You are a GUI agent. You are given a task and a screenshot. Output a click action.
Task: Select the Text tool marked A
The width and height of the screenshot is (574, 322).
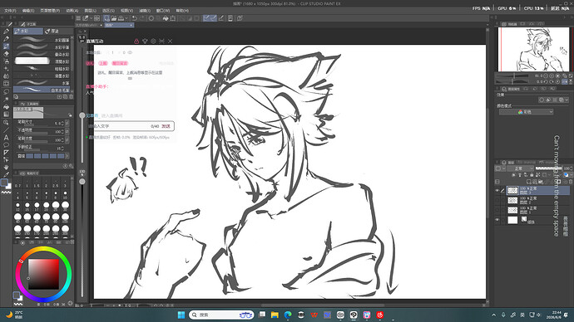pyautogui.click(x=6, y=137)
